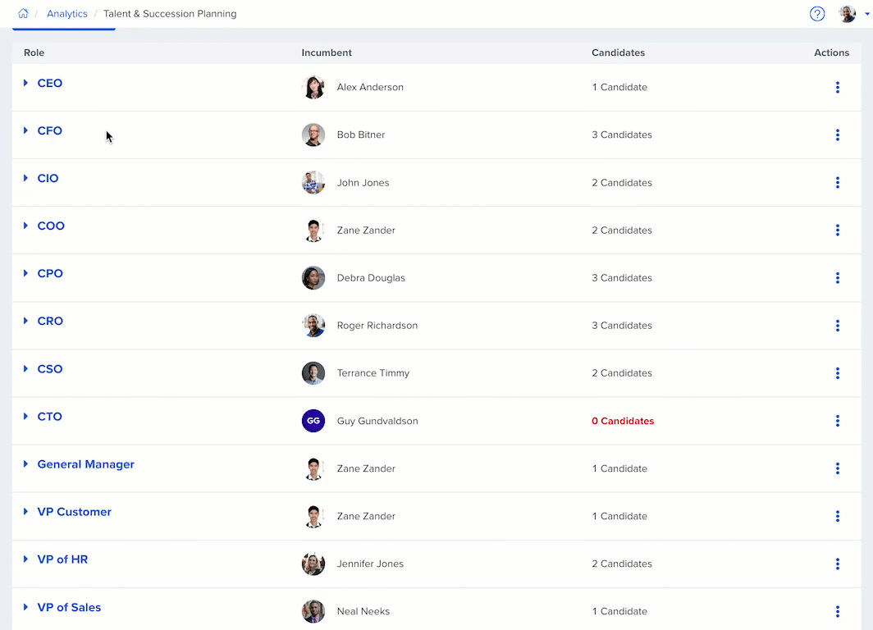Click the VP of Sales role link

(69, 608)
